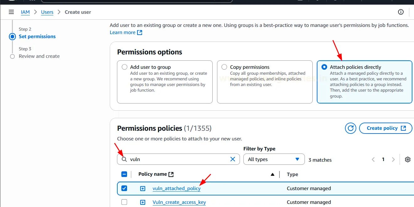Open the navigation sidebar menu

[11, 12]
